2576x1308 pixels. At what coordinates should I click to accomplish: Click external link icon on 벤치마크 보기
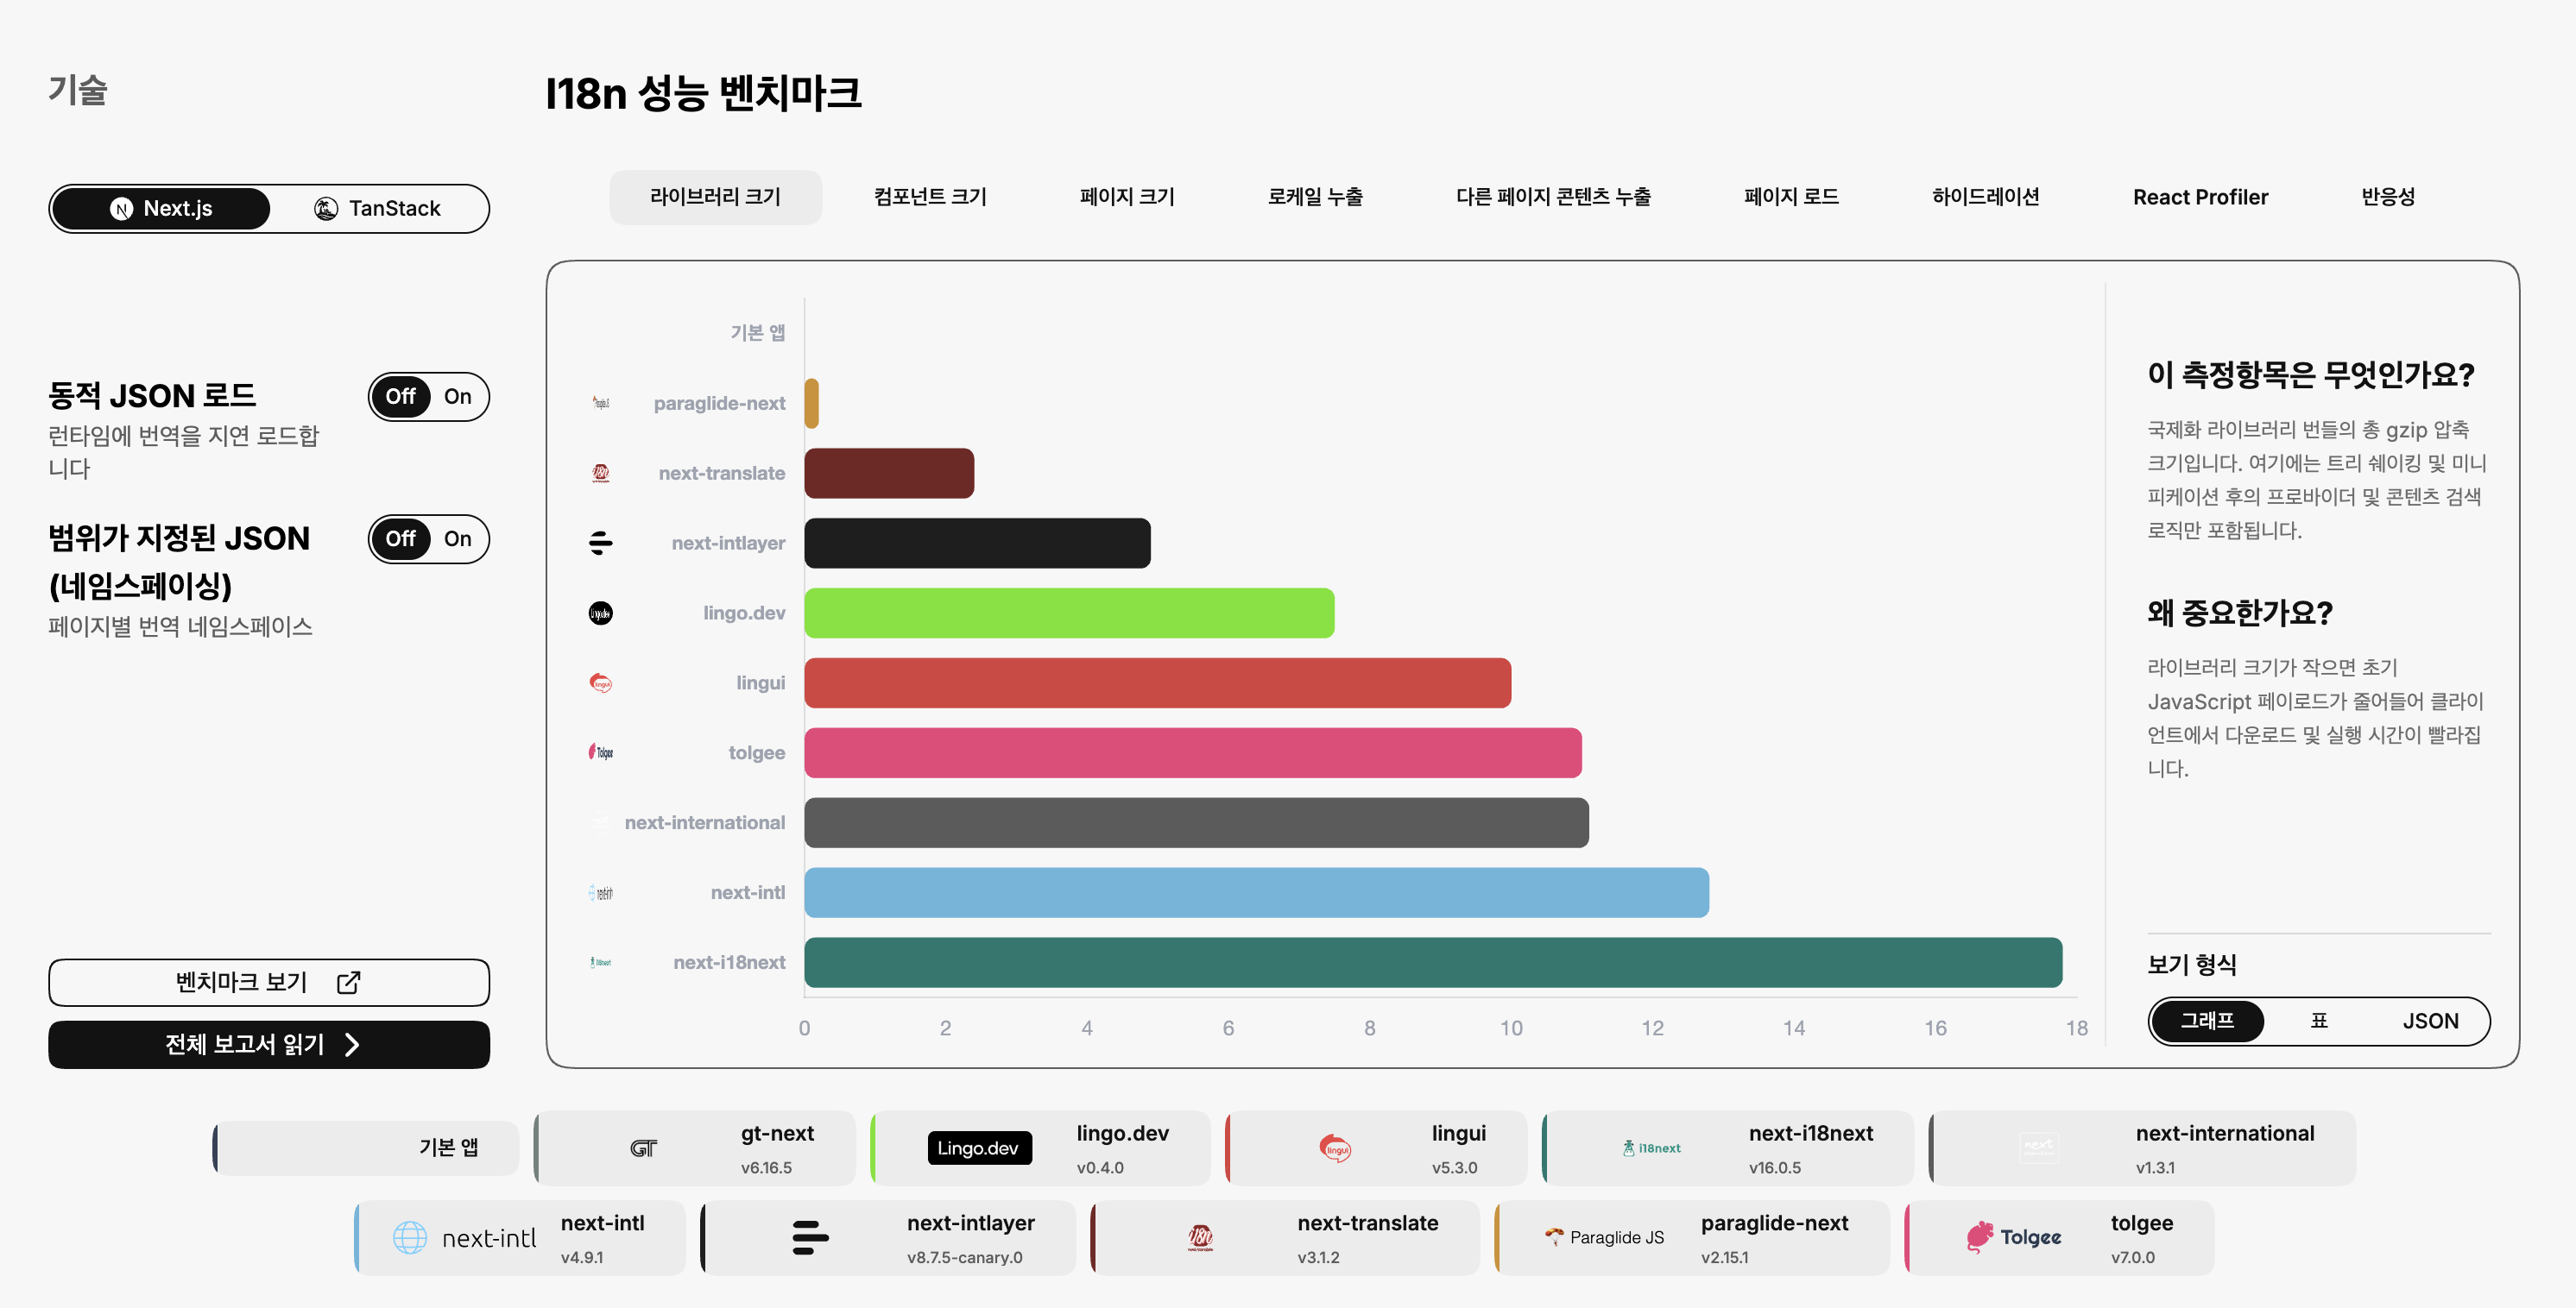(348, 982)
